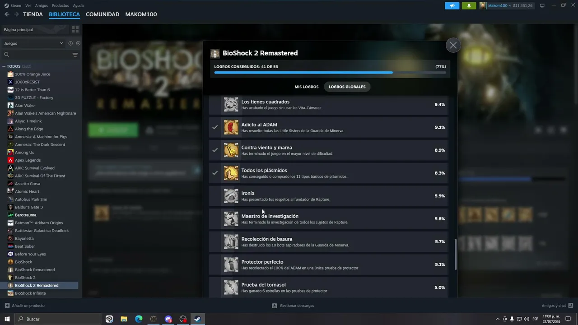Screen dimensions: 578x325
Task: Open the Windows action center notification icon
Action: (568, 319)
